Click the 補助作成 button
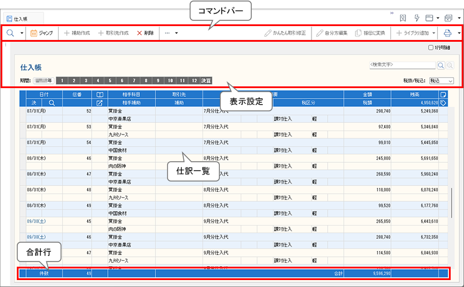 (x=77, y=33)
